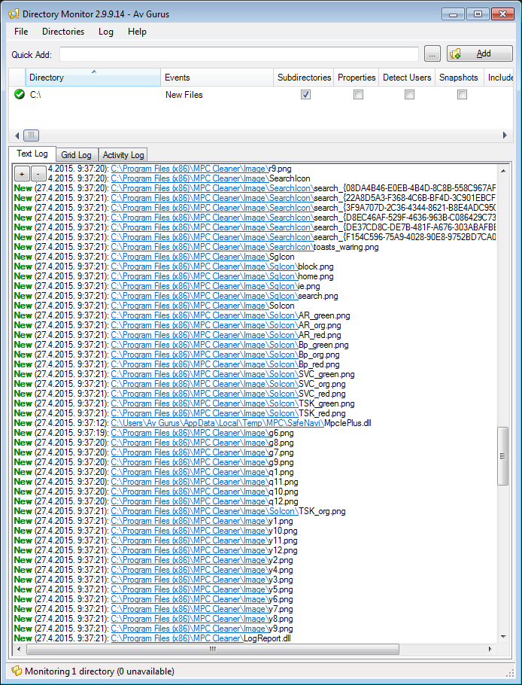The image size is (522, 685).
Task: Enable Detect Users checkbox for C:\
Action: (x=409, y=94)
